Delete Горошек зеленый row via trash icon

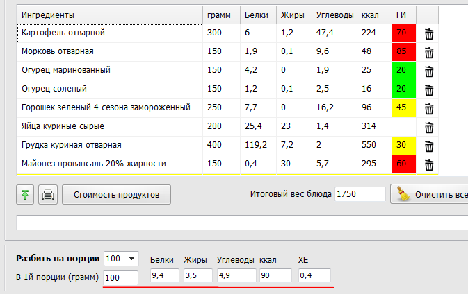429,109
